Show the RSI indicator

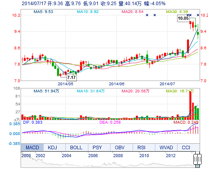tap(141, 147)
